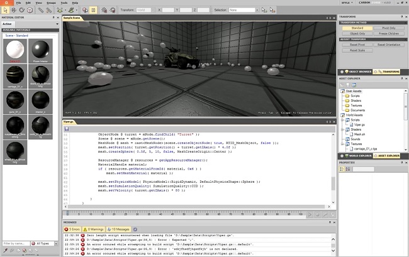Open the Tools menu
This screenshot has height=257, width=409.
click(64, 3)
